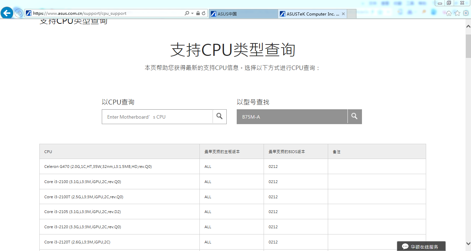Restore down the browser window
Screen dimensions: 471x251
(x=449, y=3)
